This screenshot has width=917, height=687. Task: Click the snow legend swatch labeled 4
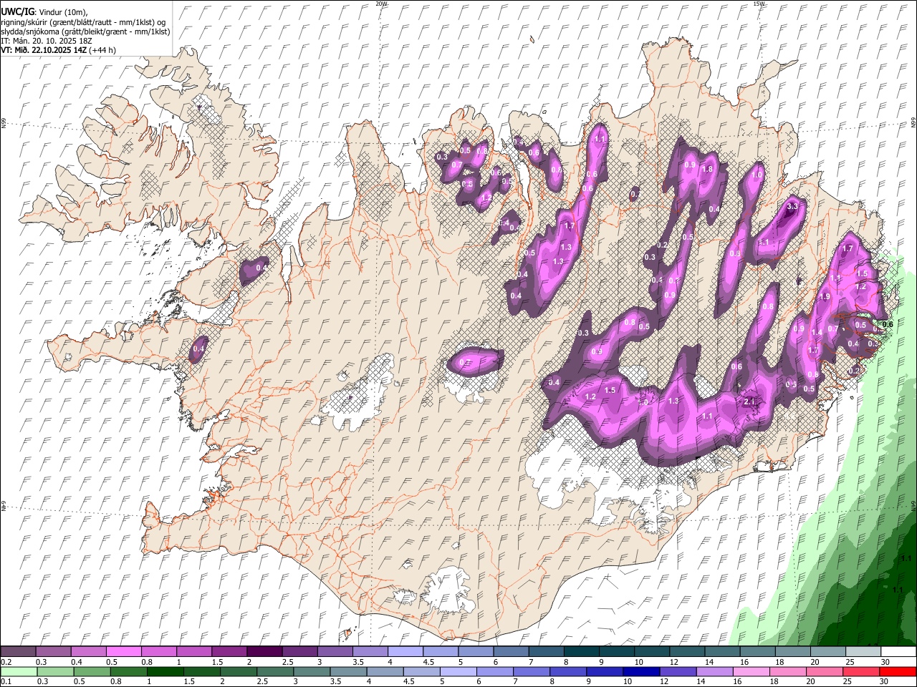click(x=405, y=651)
